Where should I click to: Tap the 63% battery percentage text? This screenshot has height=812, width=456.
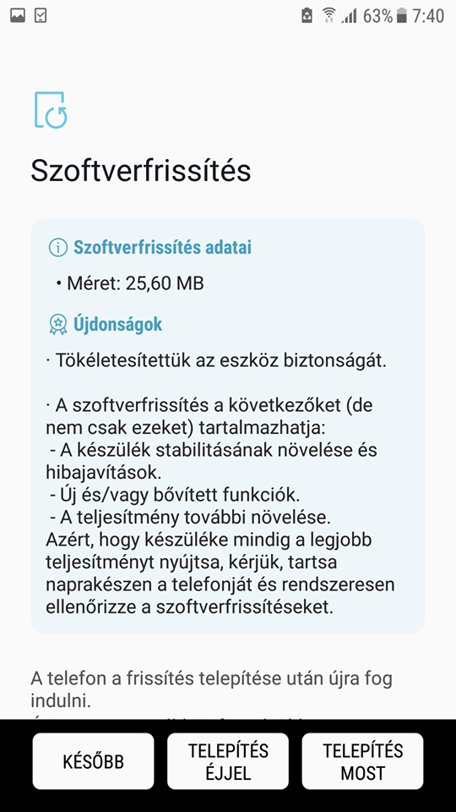[x=378, y=16]
